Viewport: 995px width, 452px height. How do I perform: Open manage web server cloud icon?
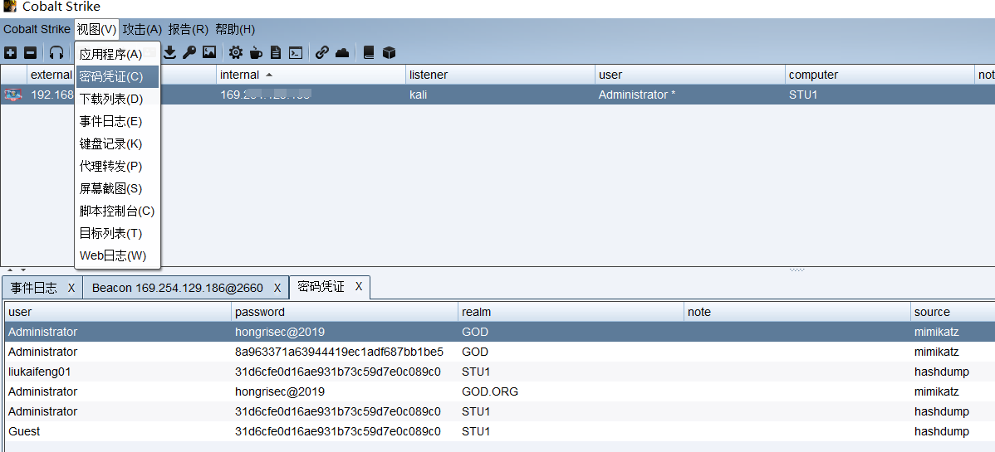[x=342, y=52]
